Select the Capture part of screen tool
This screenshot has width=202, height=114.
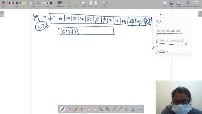click(x=133, y=109)
